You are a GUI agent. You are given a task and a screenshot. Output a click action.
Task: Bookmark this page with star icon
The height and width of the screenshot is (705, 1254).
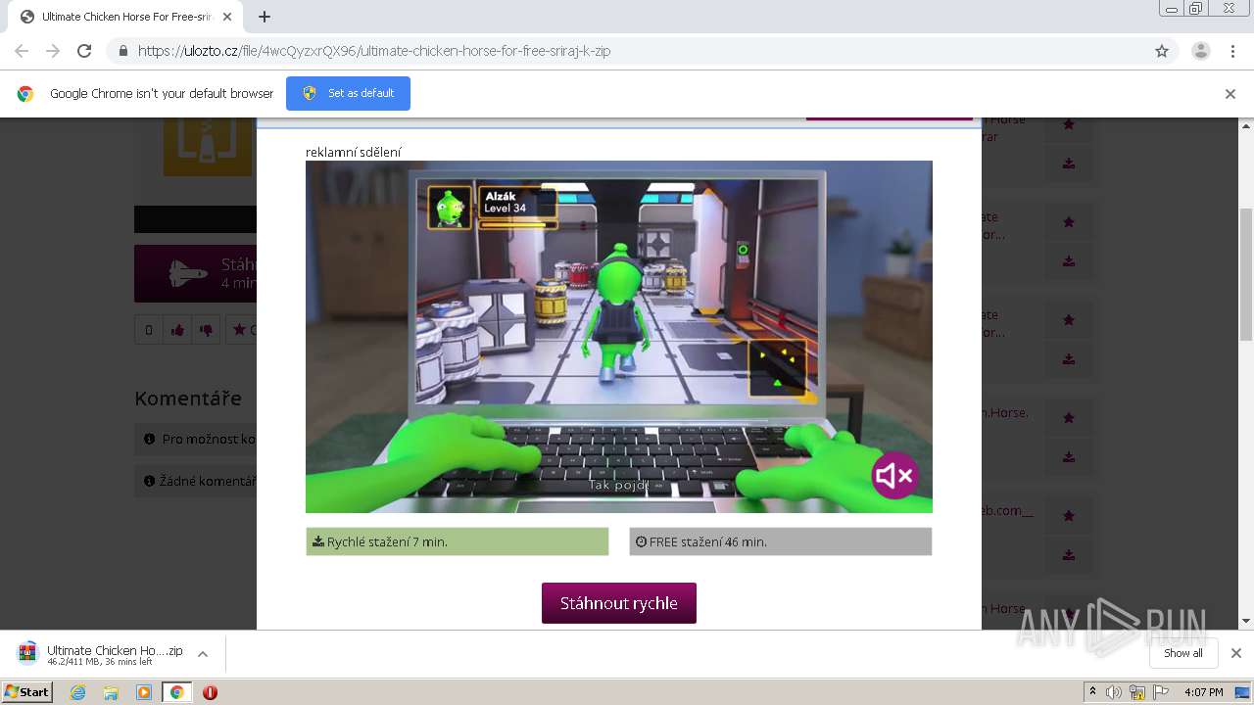tap(1162, 51)
